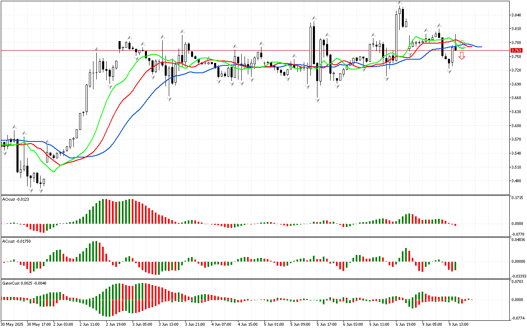527x329 pixels.
Task: Click the fractal arrow above the 5 Jun spike high
Action: [x=314, y=18]
